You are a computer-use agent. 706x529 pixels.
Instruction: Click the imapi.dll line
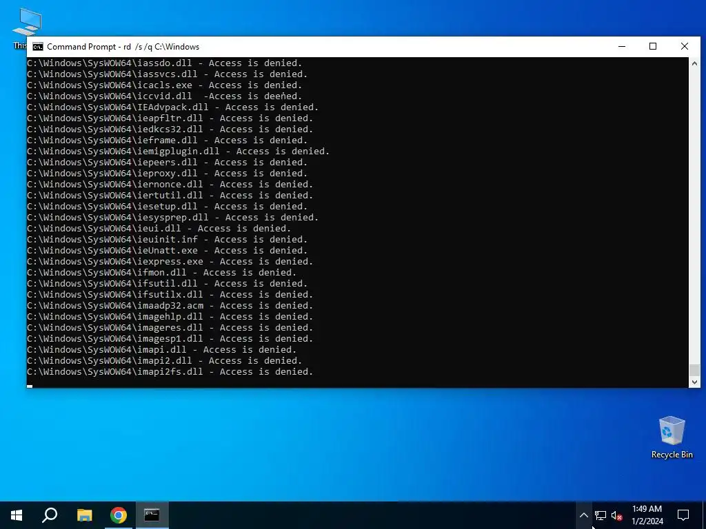point(161,349)
